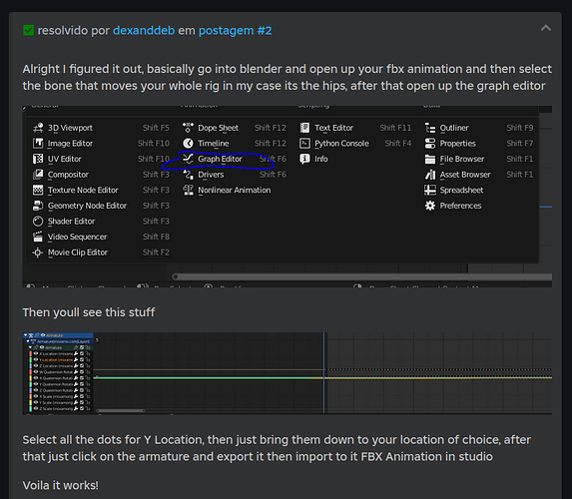Click the Image Editor icon
The image size is (572, 499).
(x=38, y=143)
